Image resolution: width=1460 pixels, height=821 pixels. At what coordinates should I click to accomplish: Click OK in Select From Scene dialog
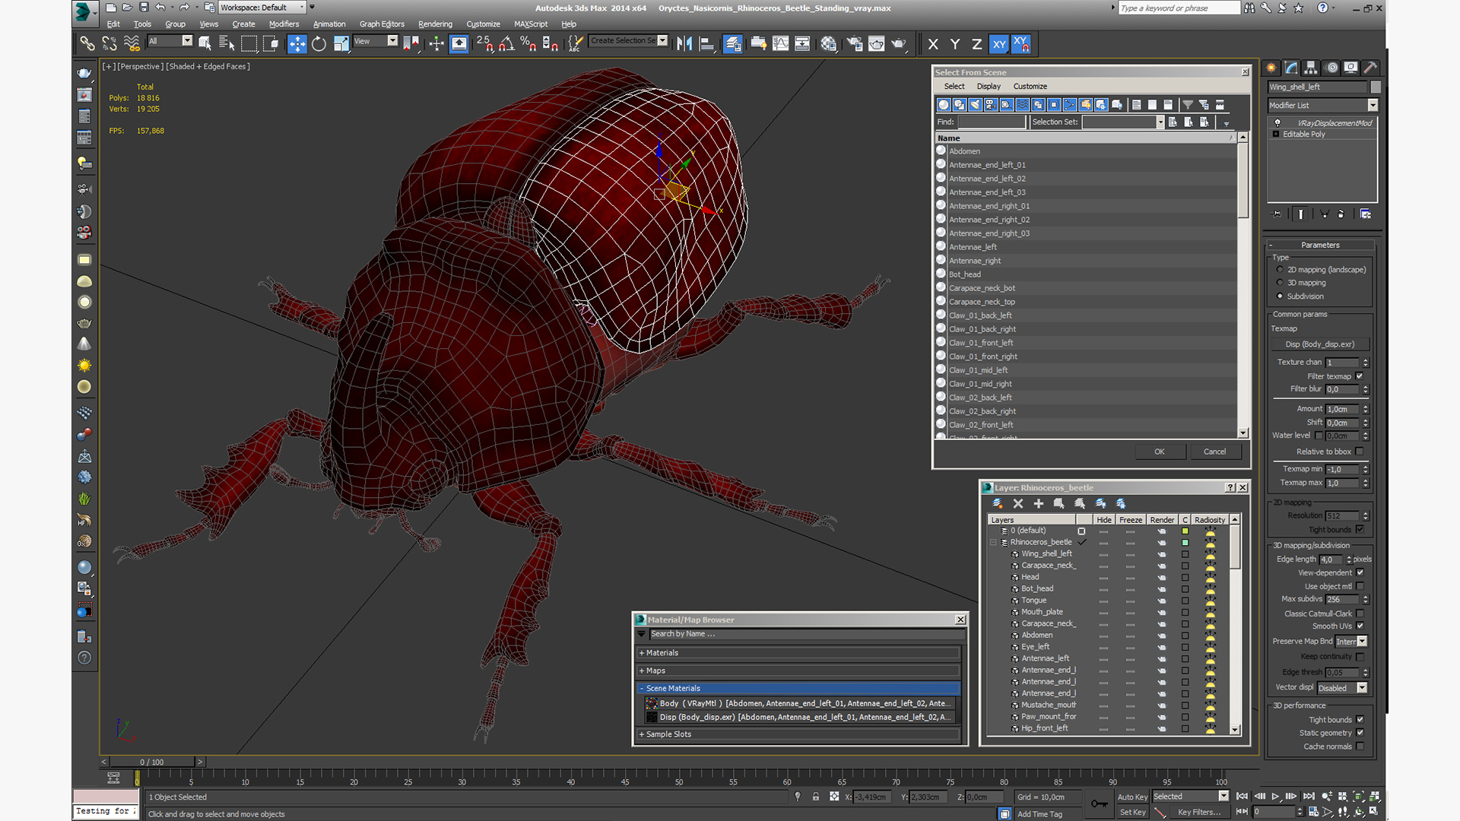coord(1160,452)
